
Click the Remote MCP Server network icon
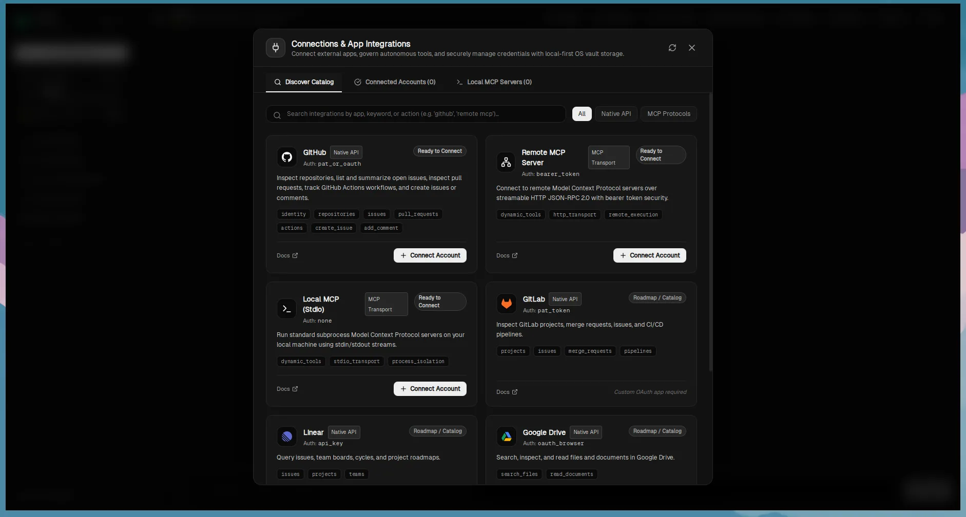tap(506, 162)
